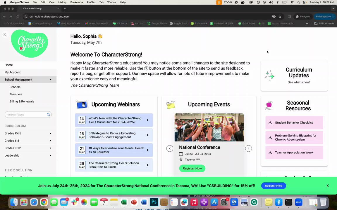The height and width of the screenshot is (210, 337).
Task: Click the Curriculum Updates sparkle icon
Action: tap(270, 76)
